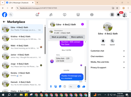
Task: Go back using the Marketplace back arrow
Action: tap(4, 22)
